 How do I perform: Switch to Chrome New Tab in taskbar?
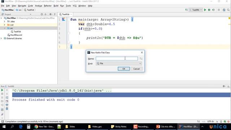click(44, 127)
